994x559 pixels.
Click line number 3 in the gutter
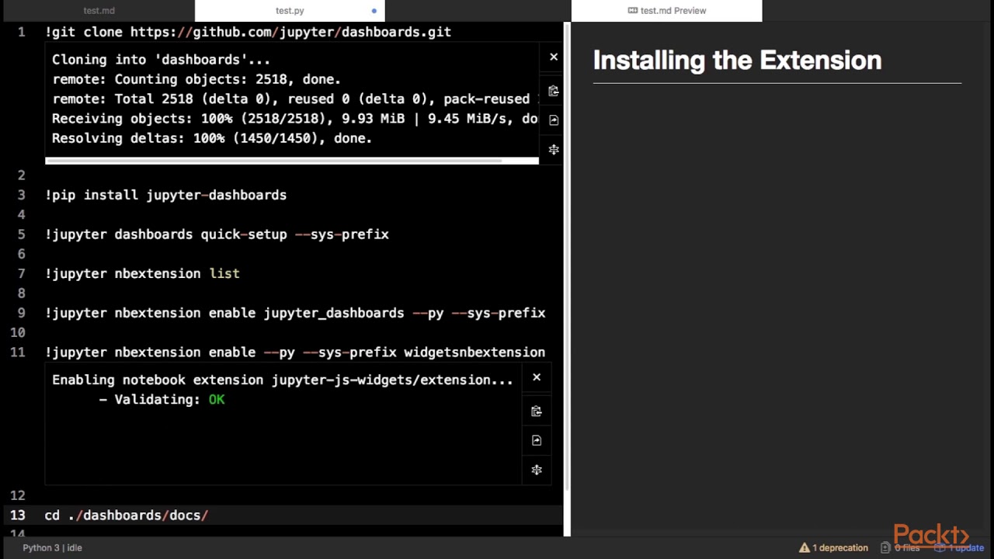pyautogui.click(x=22, y=195)
